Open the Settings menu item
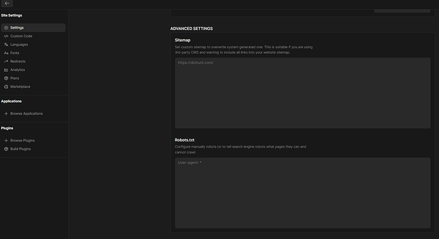 [33, 28]
